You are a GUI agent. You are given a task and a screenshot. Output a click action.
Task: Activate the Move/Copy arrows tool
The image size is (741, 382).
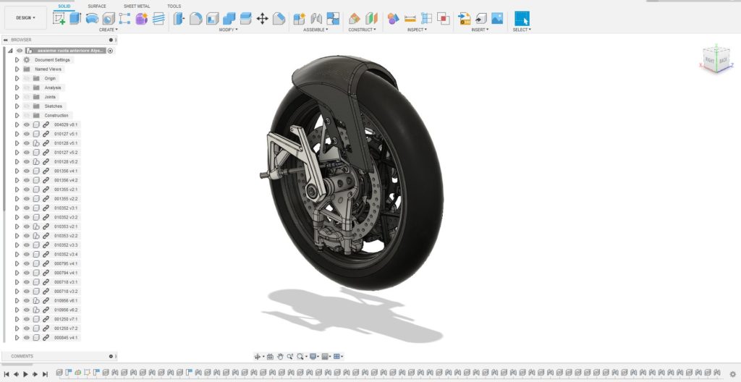[262, 18]
